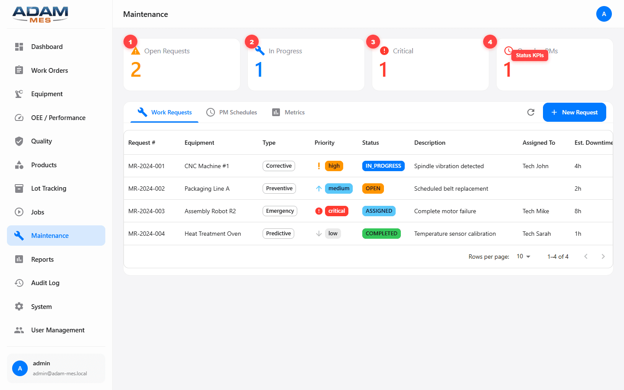
Task: Open the Rows per page dropdown
Action: tap(523, 256)
